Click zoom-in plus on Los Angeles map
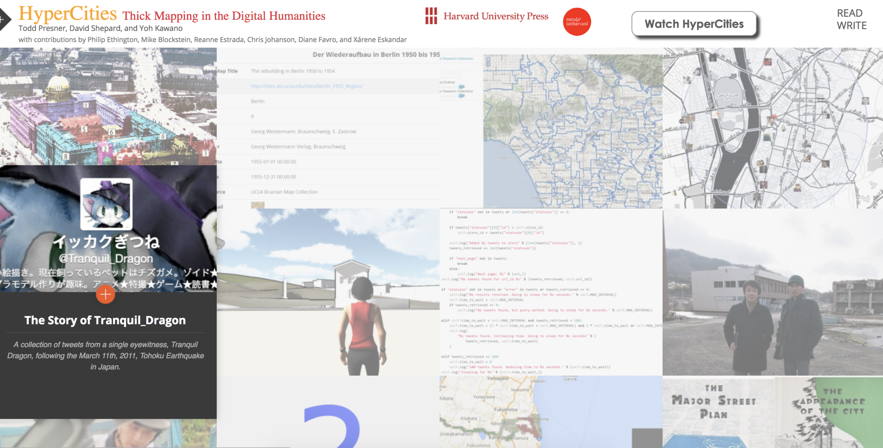Image resolution: width=883 pixels, height=448 pixels. (488, 59)
